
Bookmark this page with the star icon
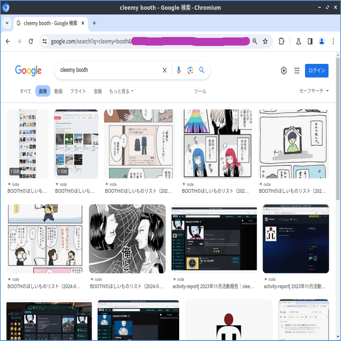click(x=265, y=41)
